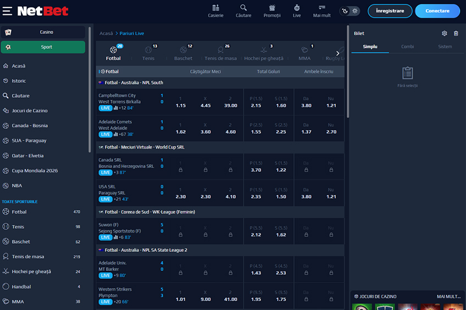
Task: Open Căutare in the top bar
Action: pyautogui.click(x=243, y=11)
